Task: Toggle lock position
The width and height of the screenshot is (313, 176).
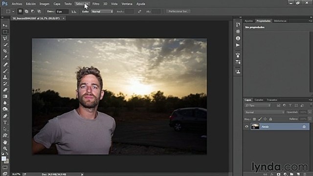Action: (265, 119)
